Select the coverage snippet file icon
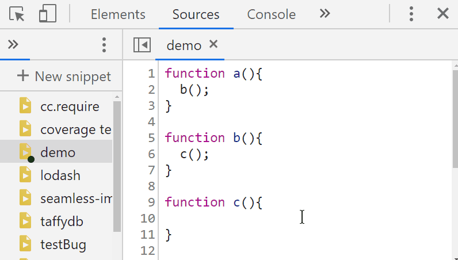The height and width of the screenshot is (260, 458). coord(25,129)
